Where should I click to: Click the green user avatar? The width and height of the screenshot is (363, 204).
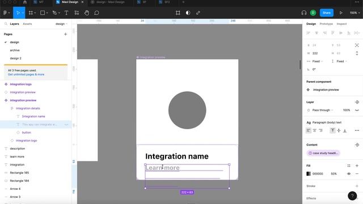click(x=313, y=13)
